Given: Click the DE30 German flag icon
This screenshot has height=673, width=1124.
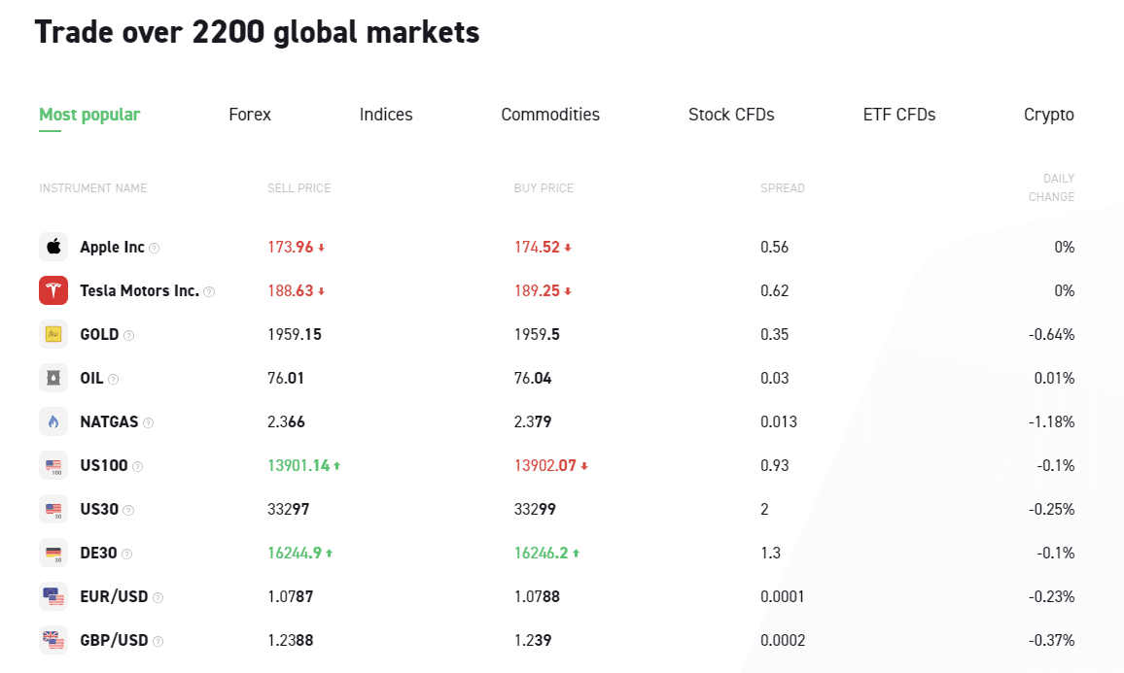Looking at the screenshot, I should [x=53, y=553].
